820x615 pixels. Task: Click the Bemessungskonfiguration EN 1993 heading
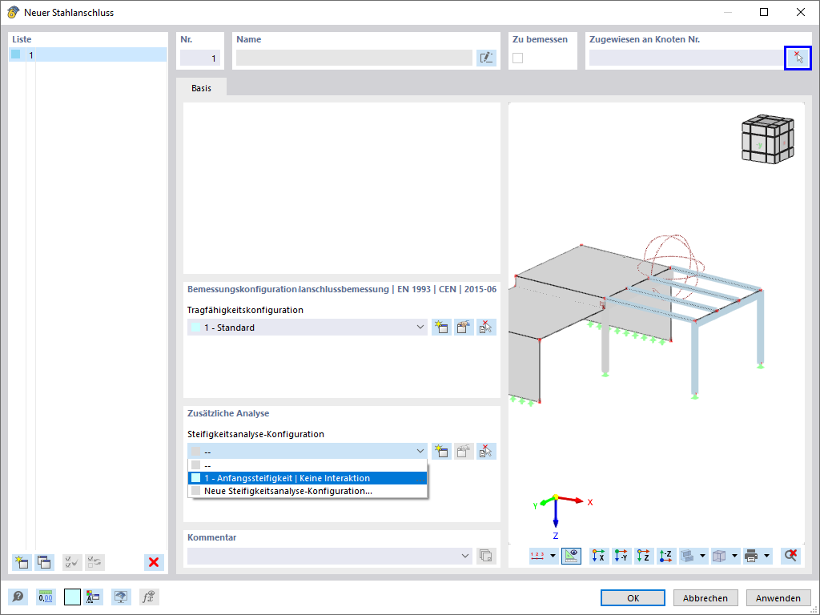(341, 289)
